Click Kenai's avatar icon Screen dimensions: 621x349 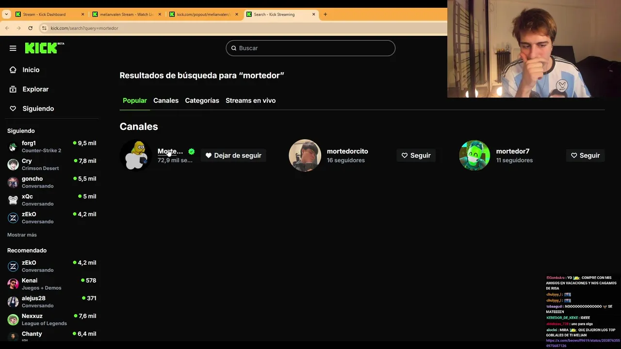13,284
